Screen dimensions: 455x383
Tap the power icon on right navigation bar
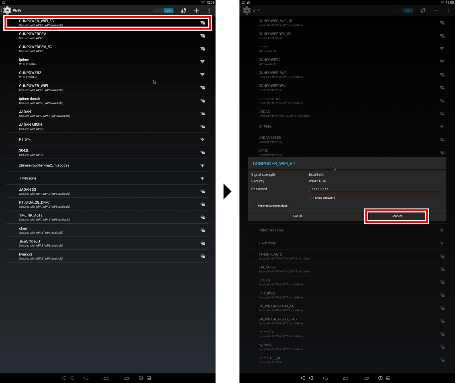[x=380, y=378]
